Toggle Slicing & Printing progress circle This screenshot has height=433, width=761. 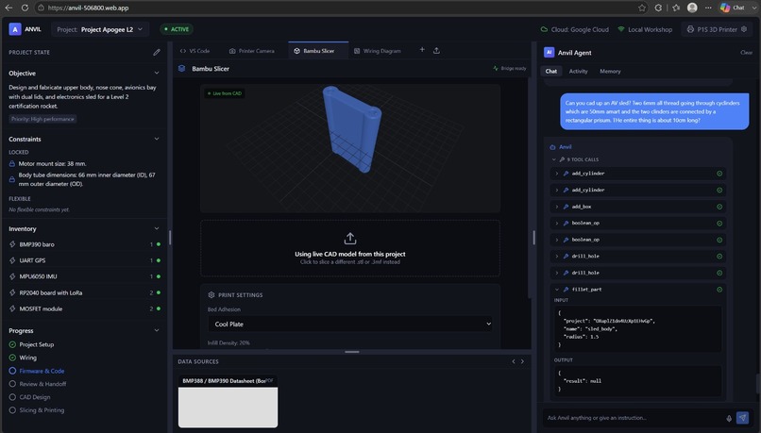coord(12,410)
